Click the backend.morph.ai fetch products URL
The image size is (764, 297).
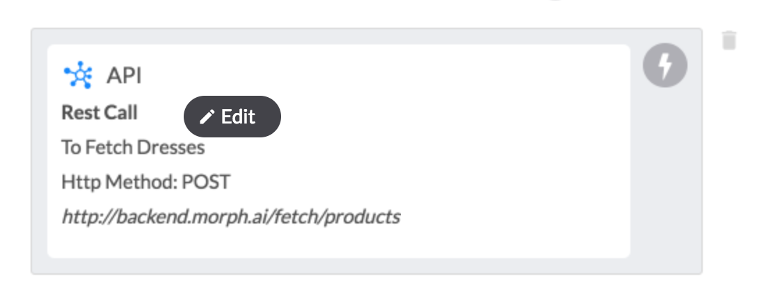231,217
